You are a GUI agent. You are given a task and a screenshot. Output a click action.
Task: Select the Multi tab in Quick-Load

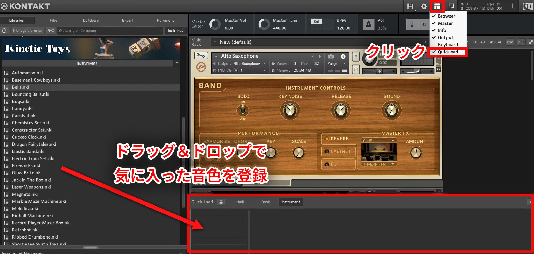coord(240,202)
